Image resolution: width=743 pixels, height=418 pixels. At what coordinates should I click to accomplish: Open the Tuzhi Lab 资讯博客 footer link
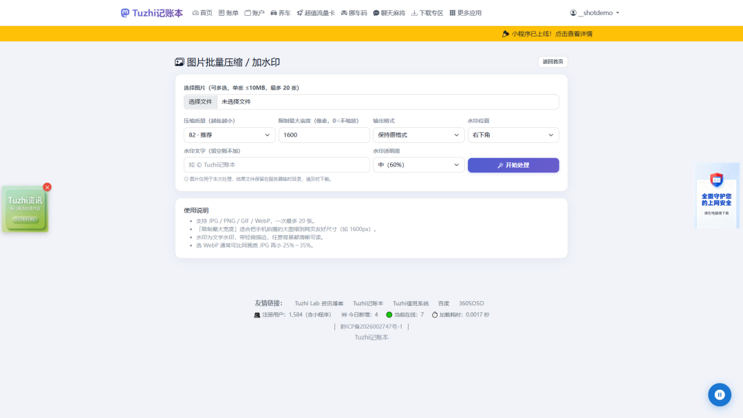tap(319, 303)
